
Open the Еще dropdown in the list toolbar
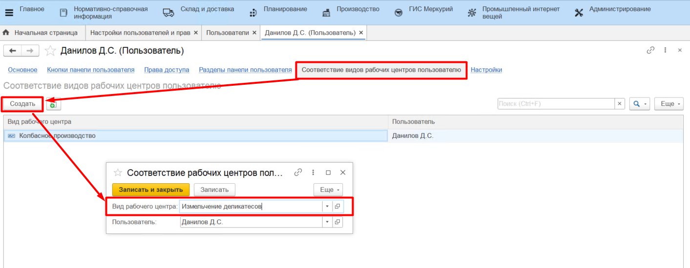tap(668, 104)
